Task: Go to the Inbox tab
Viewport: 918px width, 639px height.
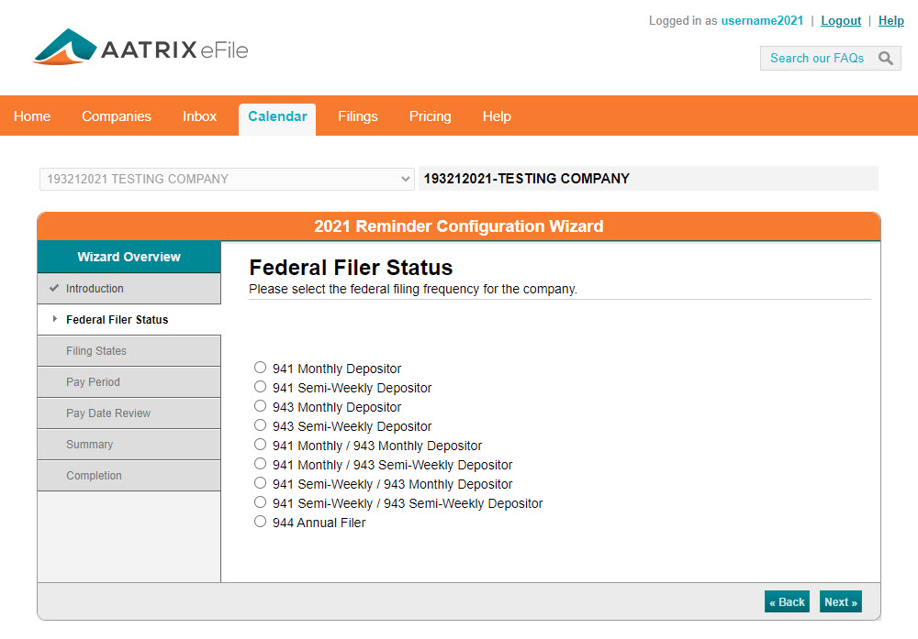Action: 199,116
